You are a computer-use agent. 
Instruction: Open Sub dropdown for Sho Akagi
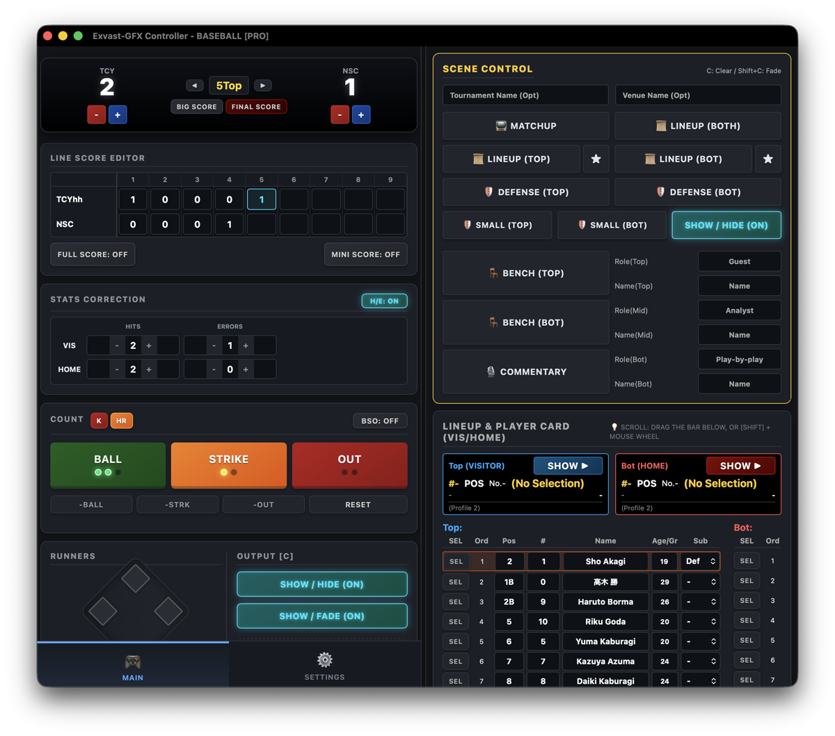point(700,561)
